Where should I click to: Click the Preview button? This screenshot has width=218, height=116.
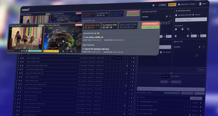201,70
